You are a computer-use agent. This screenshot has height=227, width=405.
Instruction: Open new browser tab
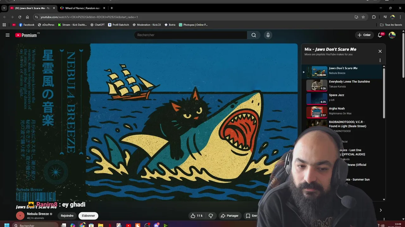[112, 8]
